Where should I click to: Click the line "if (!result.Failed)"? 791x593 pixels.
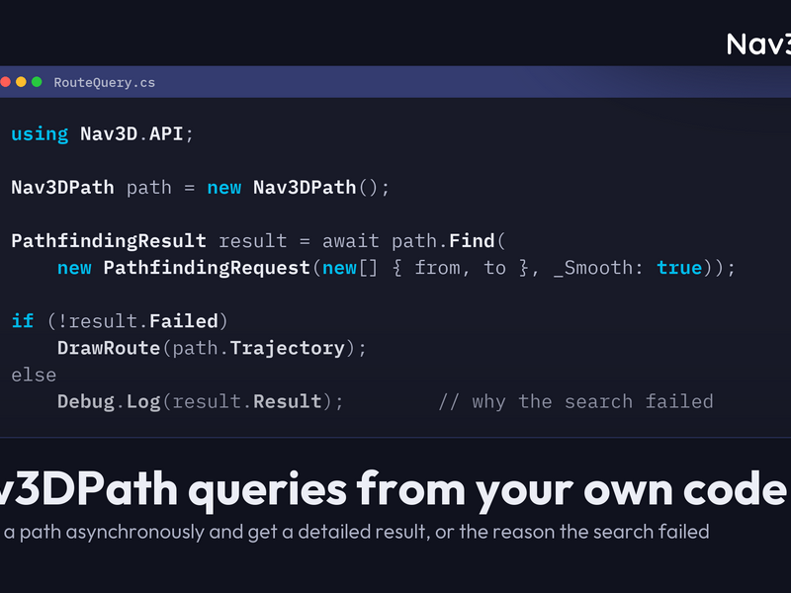click(120, 321)
